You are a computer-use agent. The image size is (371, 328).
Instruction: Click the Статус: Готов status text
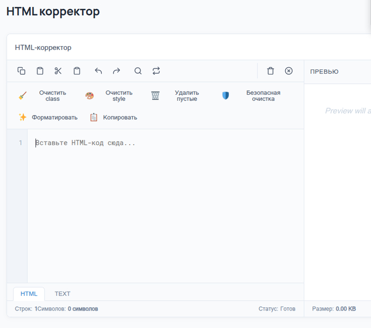coord(277,309)
